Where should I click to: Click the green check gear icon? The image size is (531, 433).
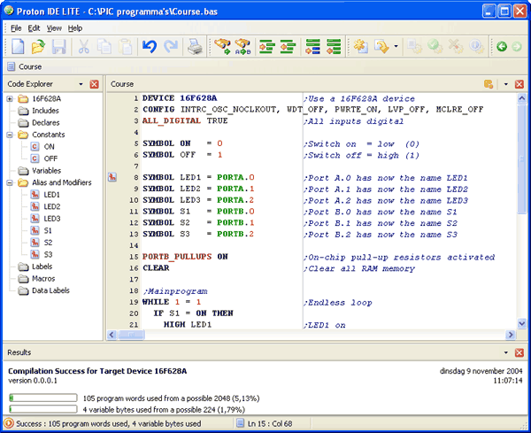435,46
